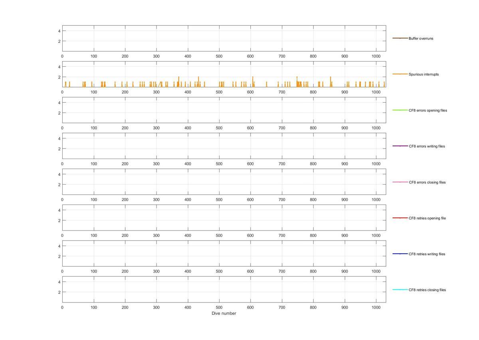Click the 'CF8 errors closing files' legend label

[x=427, y=182]
